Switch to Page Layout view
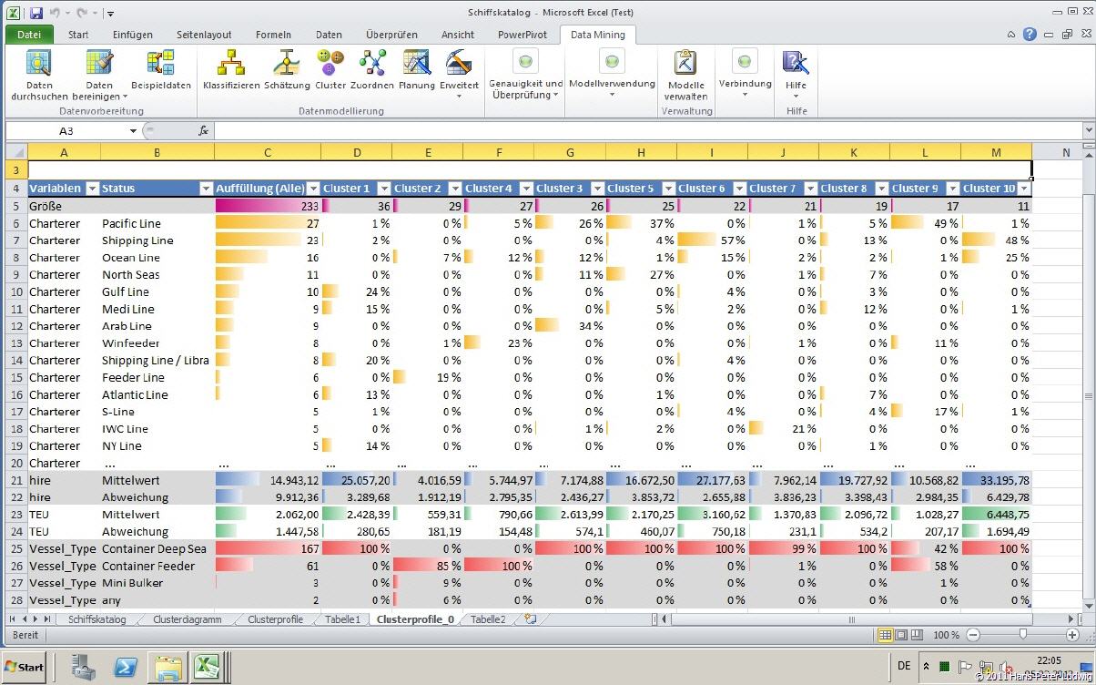The width and height of the screenshot is (1096, 685). pyautogui.click(x=900, y=635)
